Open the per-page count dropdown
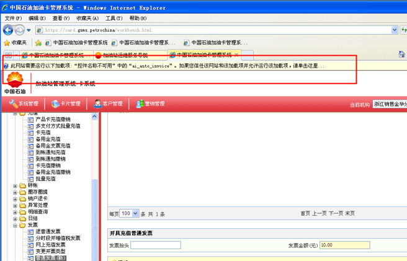Screen dimensions: 407x261 tap(129, 213)
